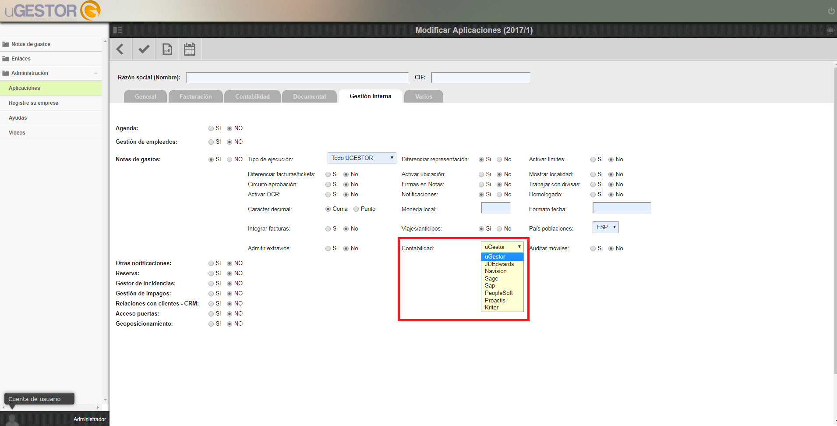Click the uGESTOR logo

point(53,11)
